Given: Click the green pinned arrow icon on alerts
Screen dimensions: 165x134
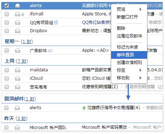Looking at the screenshot, I should point(84,108).
